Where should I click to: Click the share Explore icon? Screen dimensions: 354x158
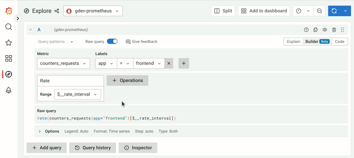coord(57,11)
